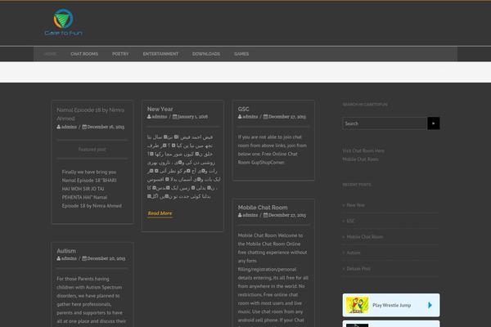This screenshot has height=327, width=491.
Task: Click the author admin1 on Namal post
Action: tap(67, 127)
